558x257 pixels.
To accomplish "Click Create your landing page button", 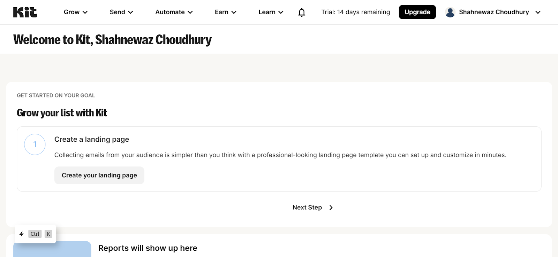I will 99,175.
